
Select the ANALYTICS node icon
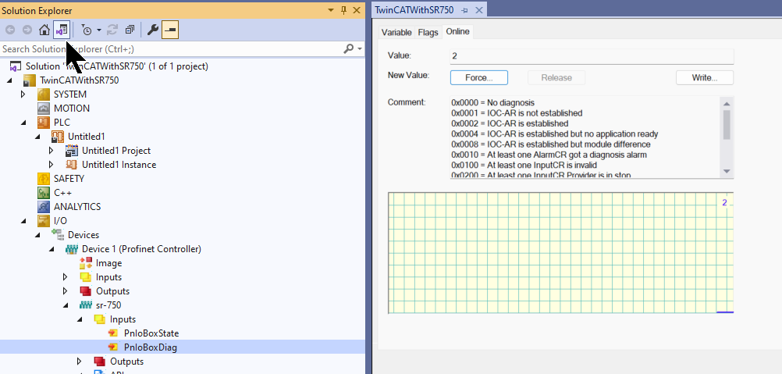point(44,206)
